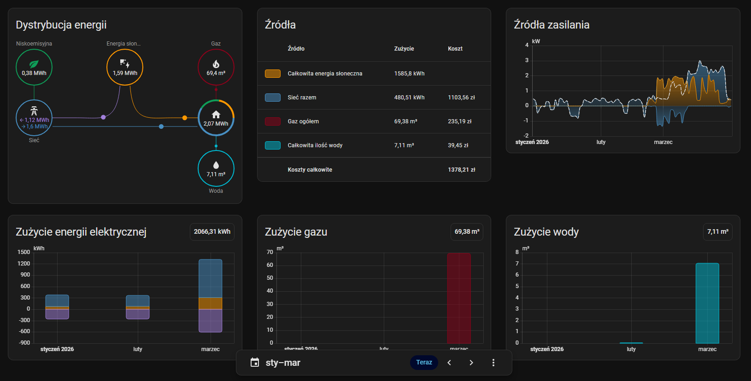Click the 2066,31 kWh total badge
This screenshot has width=751, height=381.
212,232
